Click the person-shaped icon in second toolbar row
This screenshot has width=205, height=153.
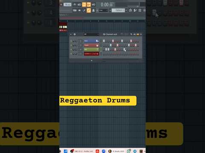tap(94, 10)
